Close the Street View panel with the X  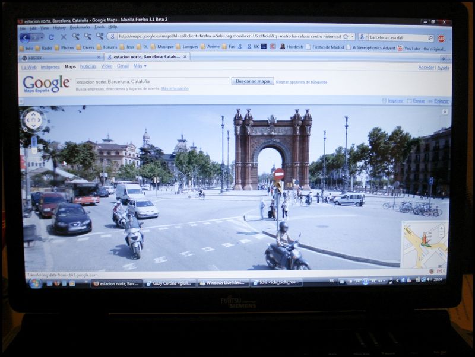coord(445,112)
